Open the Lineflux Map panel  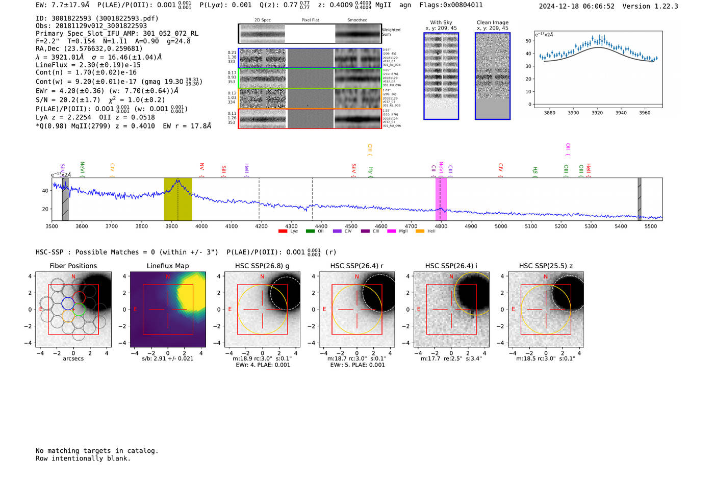coord(168,310)
